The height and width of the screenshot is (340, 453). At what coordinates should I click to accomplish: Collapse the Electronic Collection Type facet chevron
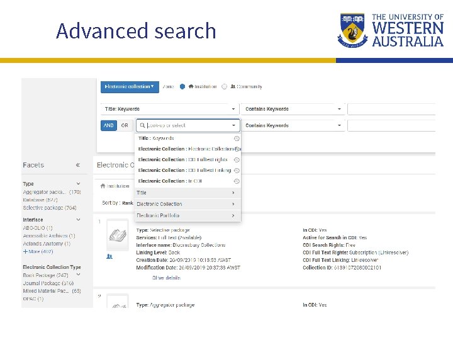tap(78, 275)
